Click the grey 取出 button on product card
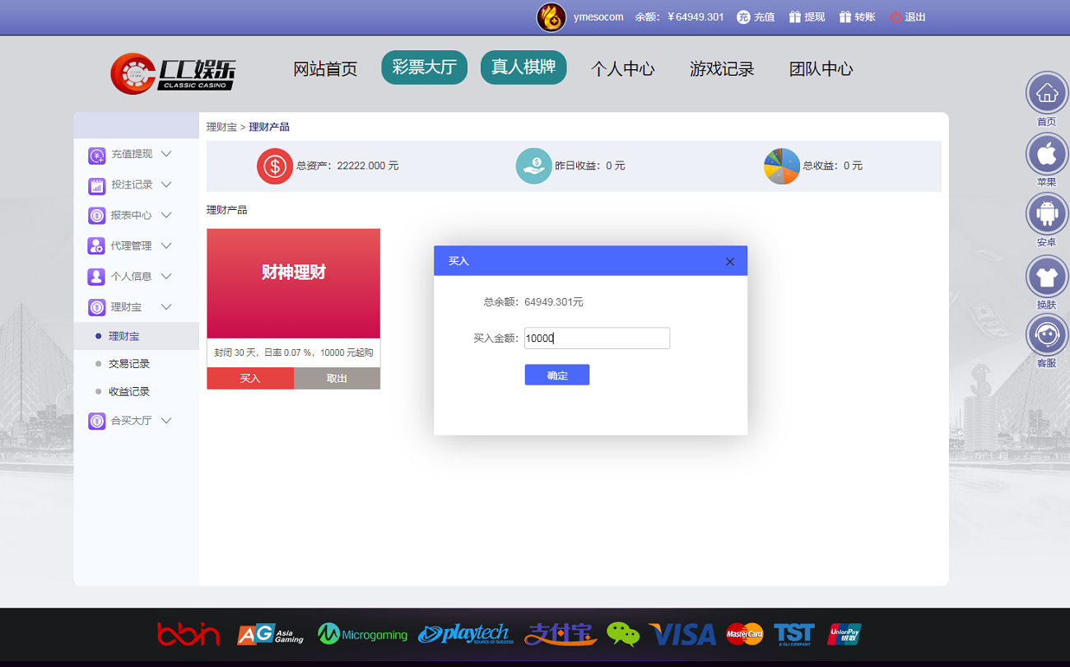1070x667 pixels. 337,379
